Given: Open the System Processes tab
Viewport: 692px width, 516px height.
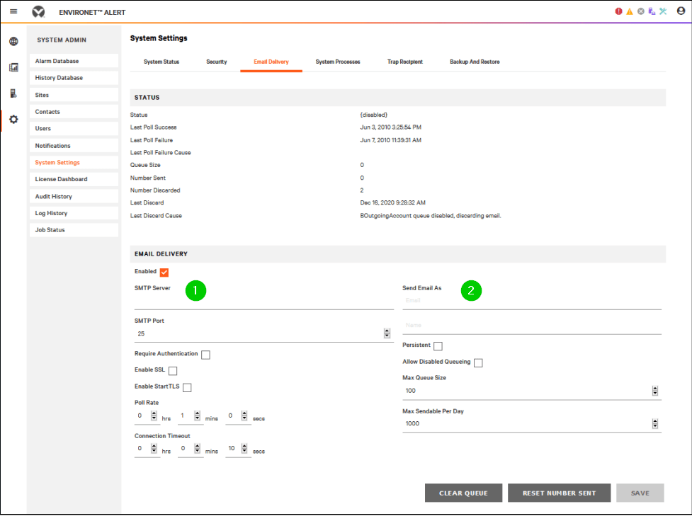Looking at the screenshot, I should (338, 62).
